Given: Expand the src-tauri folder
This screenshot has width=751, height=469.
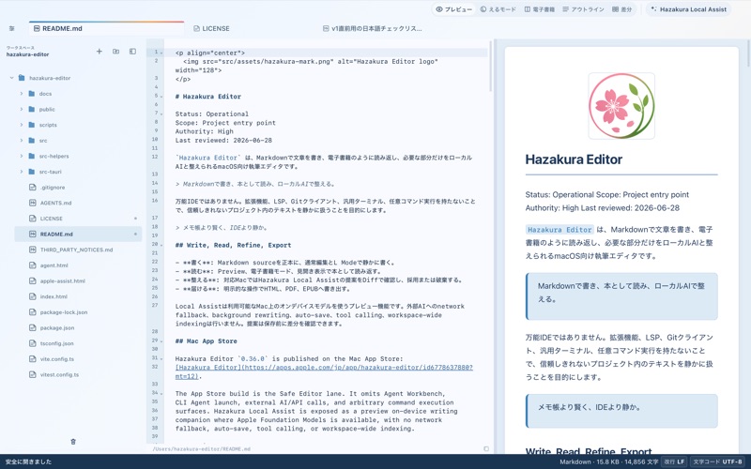Looking at the screenshot, I should click(x=21, y=172).
